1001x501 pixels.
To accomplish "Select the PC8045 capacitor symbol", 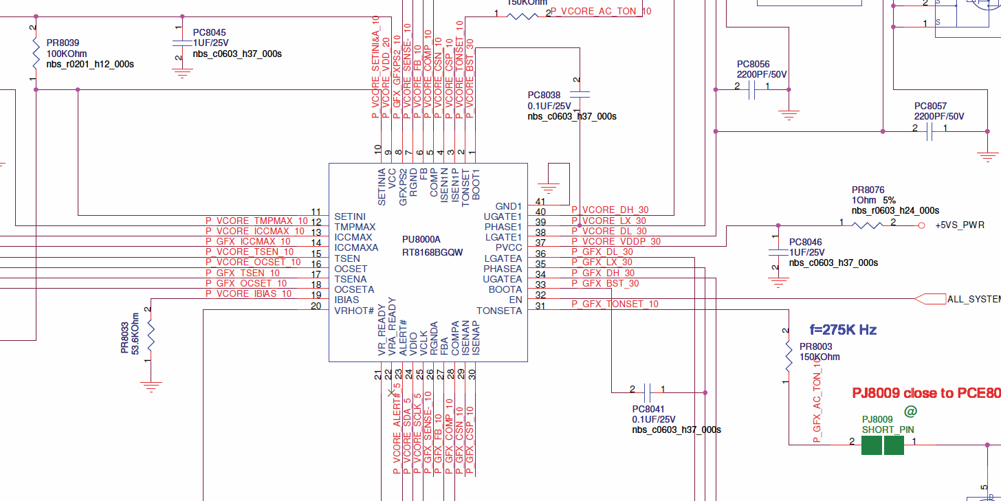I will pyautogui.click(x=181, y=43).
